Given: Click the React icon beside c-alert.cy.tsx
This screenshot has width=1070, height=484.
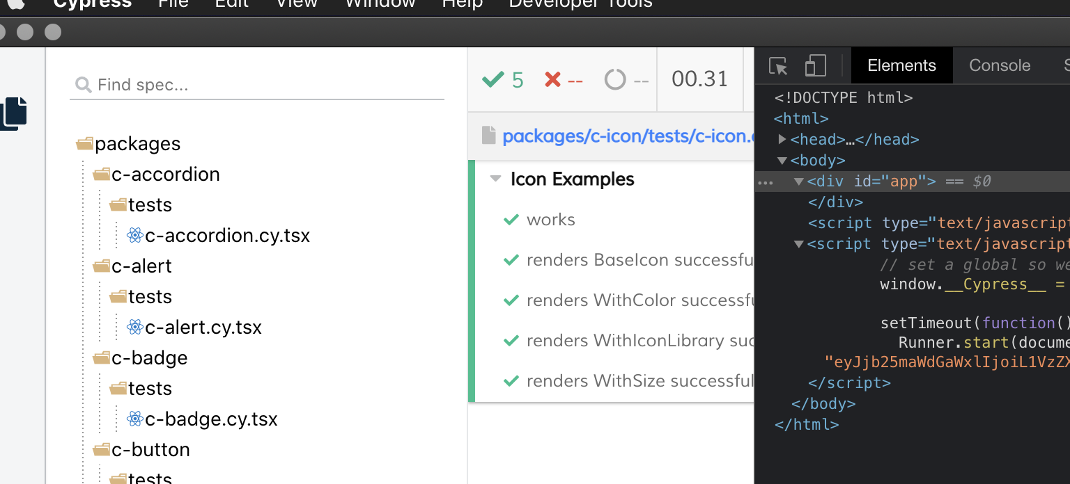Looking at the screenshot, I should tap(135, 328).
